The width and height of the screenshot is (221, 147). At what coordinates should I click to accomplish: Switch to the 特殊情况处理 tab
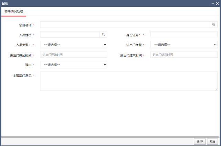[14, 12]
